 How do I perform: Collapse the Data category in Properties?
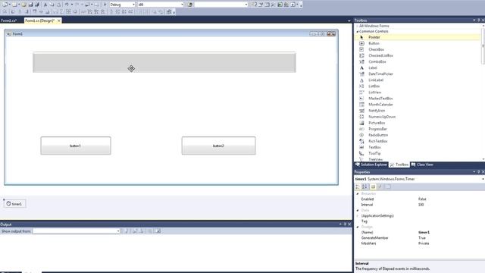point(358,211)
